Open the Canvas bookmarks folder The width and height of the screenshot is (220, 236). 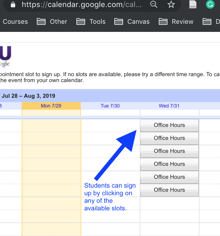[132, 22]
